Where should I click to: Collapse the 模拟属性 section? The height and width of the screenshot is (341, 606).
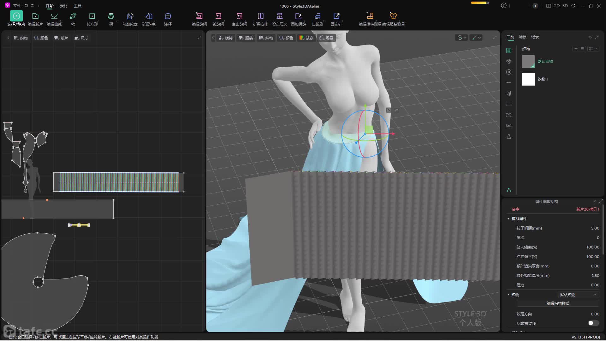508,219
